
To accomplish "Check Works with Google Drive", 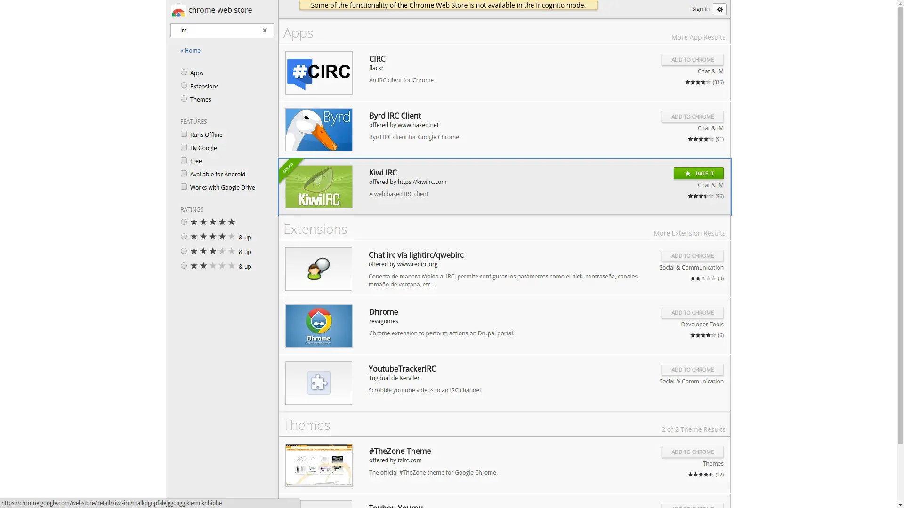I will 184,187.
